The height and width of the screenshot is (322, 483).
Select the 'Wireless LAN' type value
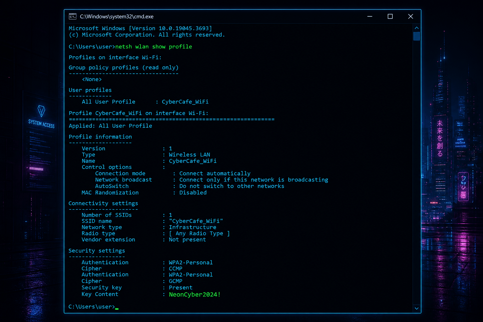(190, 155)
